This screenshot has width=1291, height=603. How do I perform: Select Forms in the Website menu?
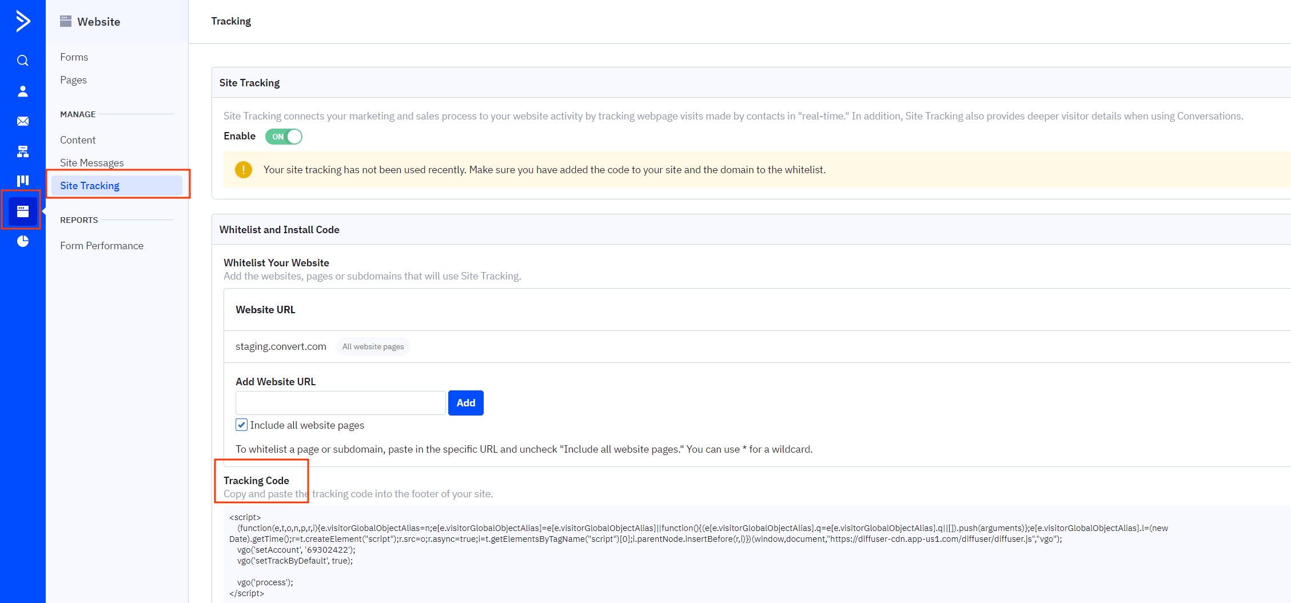(74, 57)
